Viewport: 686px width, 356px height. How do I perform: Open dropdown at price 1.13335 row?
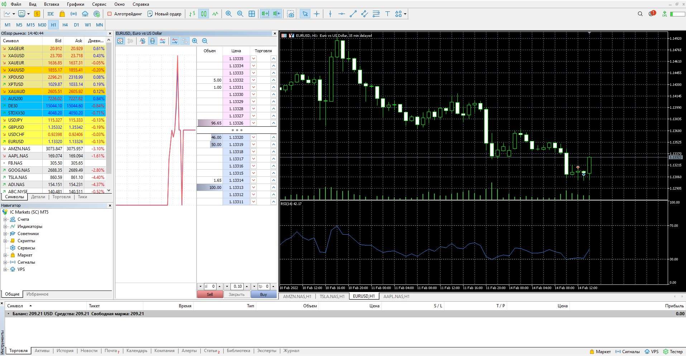click(253, 59)
